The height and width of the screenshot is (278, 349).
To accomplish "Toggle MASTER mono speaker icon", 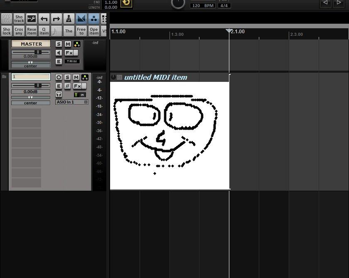I will 59,53.
